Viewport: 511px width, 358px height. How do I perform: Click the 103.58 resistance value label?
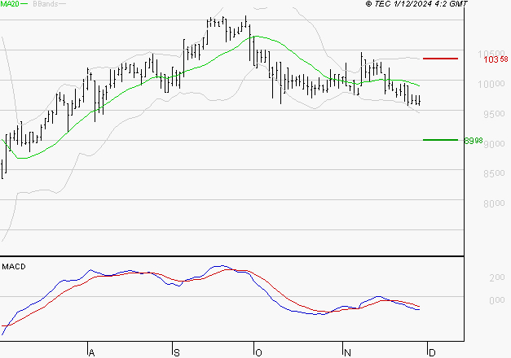(496, 59)
